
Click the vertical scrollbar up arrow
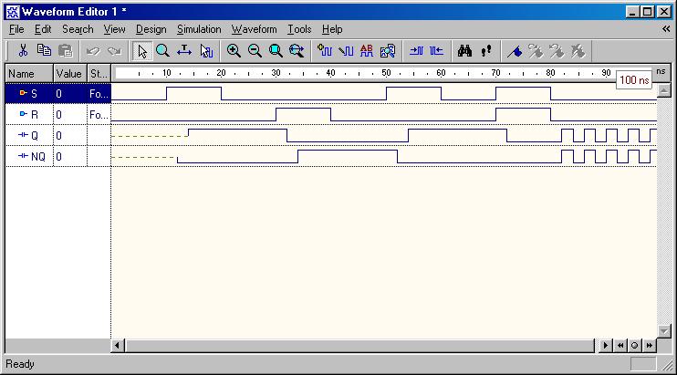[663, 90]
